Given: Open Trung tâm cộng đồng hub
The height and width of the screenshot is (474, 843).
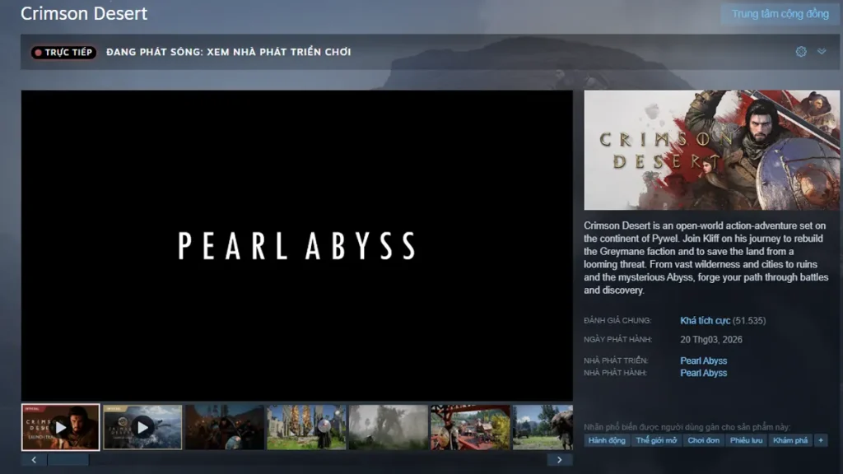Looking at the screenshot, I should pyautogui.click(x=780, y=14).
